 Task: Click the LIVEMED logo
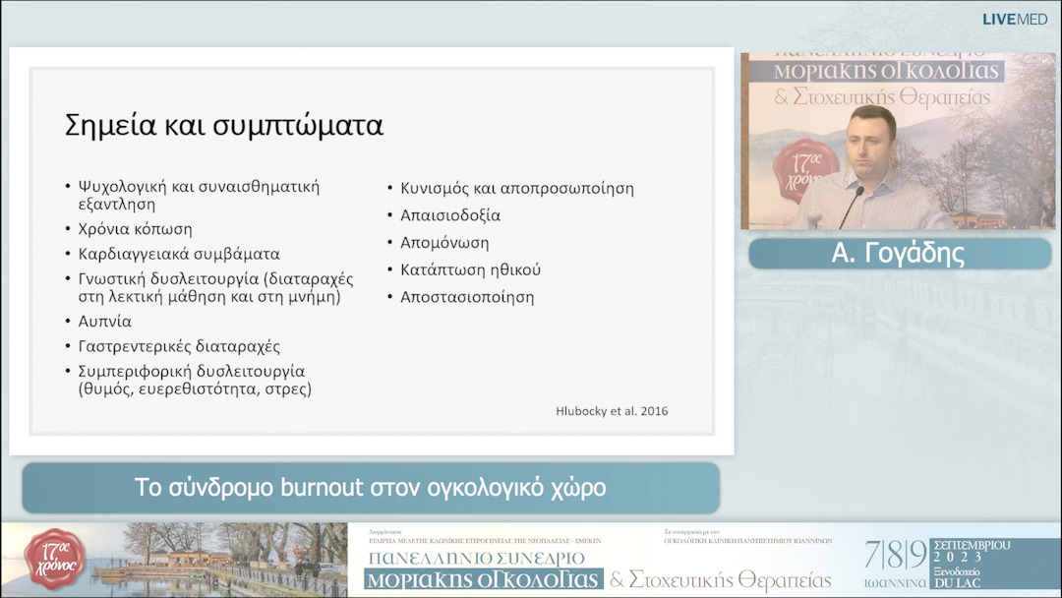tap(1017, 18)
